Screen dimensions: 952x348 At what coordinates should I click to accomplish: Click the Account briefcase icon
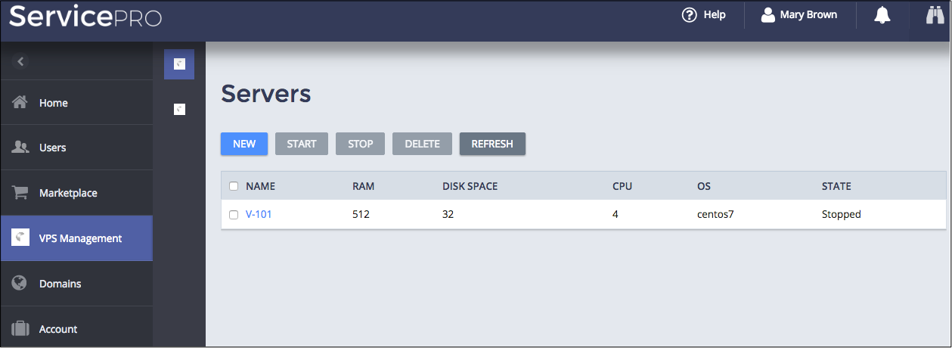(x=20, y=329)
